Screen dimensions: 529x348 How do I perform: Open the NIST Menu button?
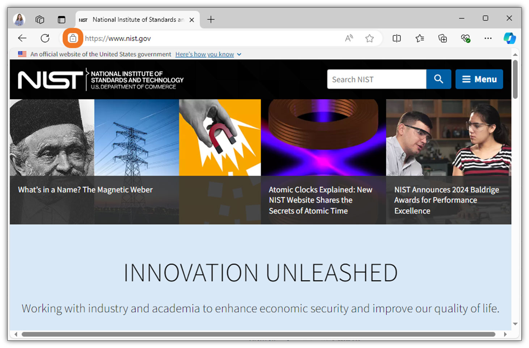click(x=479, y=79)
